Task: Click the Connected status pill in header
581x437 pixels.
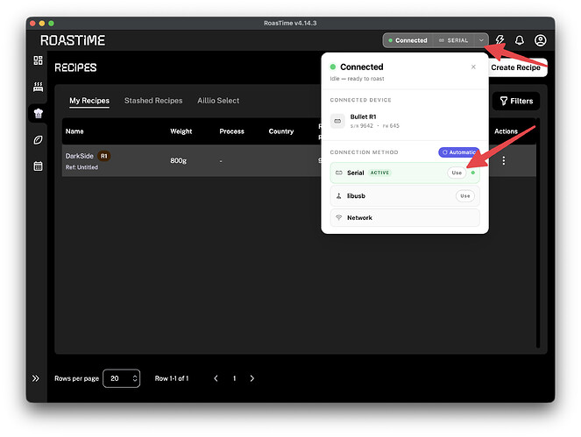Action: point(407,40)
